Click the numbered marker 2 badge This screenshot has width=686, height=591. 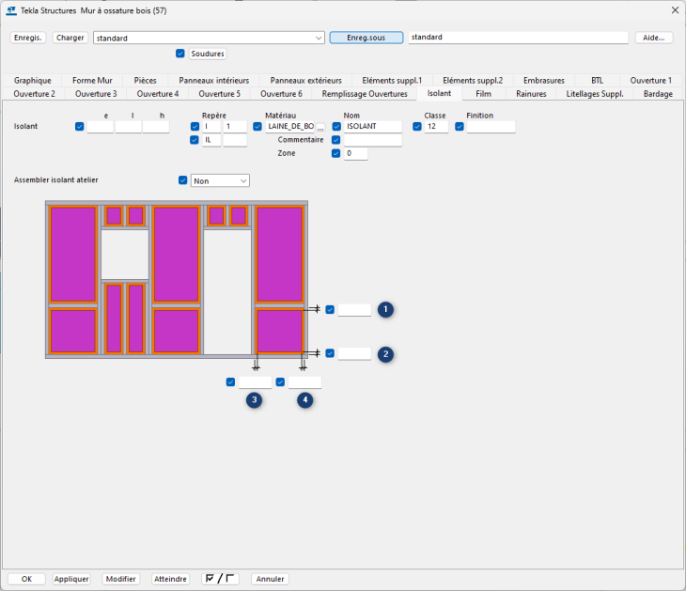tap(384, 354)
